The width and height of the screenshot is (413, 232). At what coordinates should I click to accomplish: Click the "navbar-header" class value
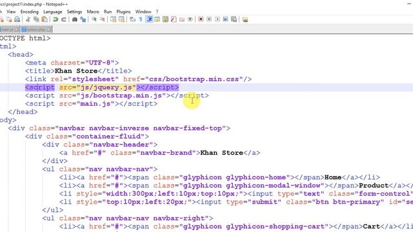click(121, 144)
